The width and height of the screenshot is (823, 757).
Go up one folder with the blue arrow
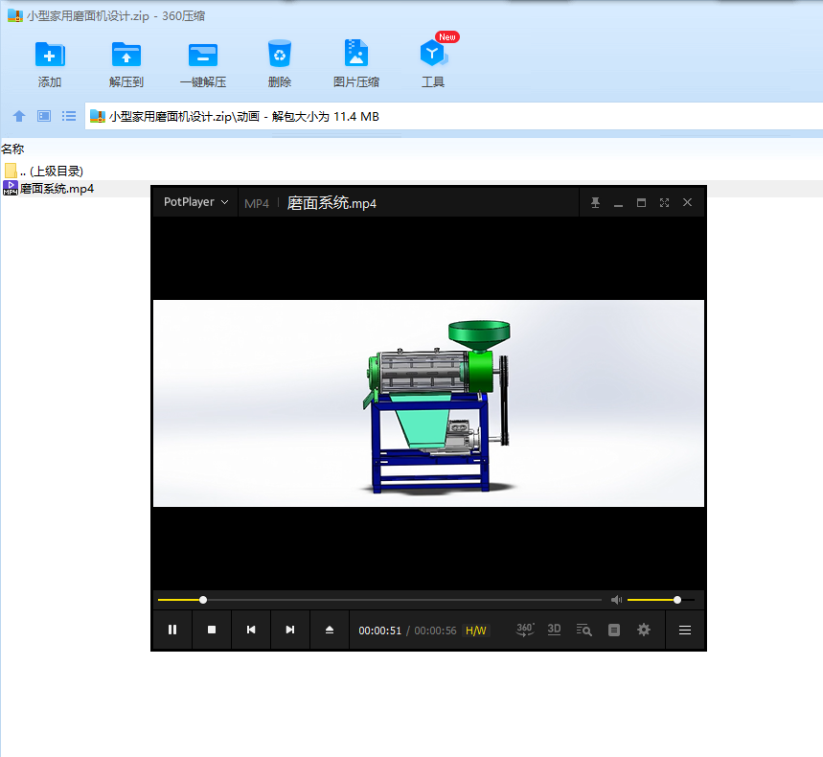19,116
